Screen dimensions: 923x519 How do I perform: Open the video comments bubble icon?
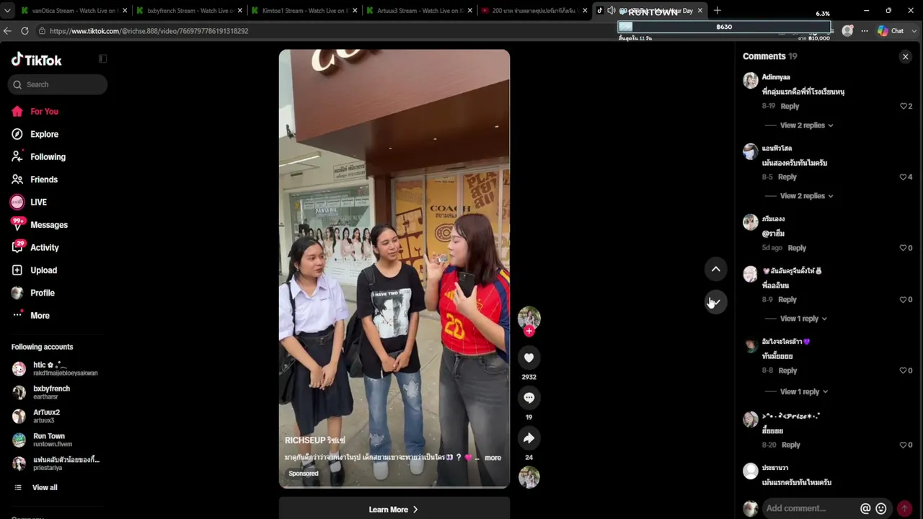[529, 398]
